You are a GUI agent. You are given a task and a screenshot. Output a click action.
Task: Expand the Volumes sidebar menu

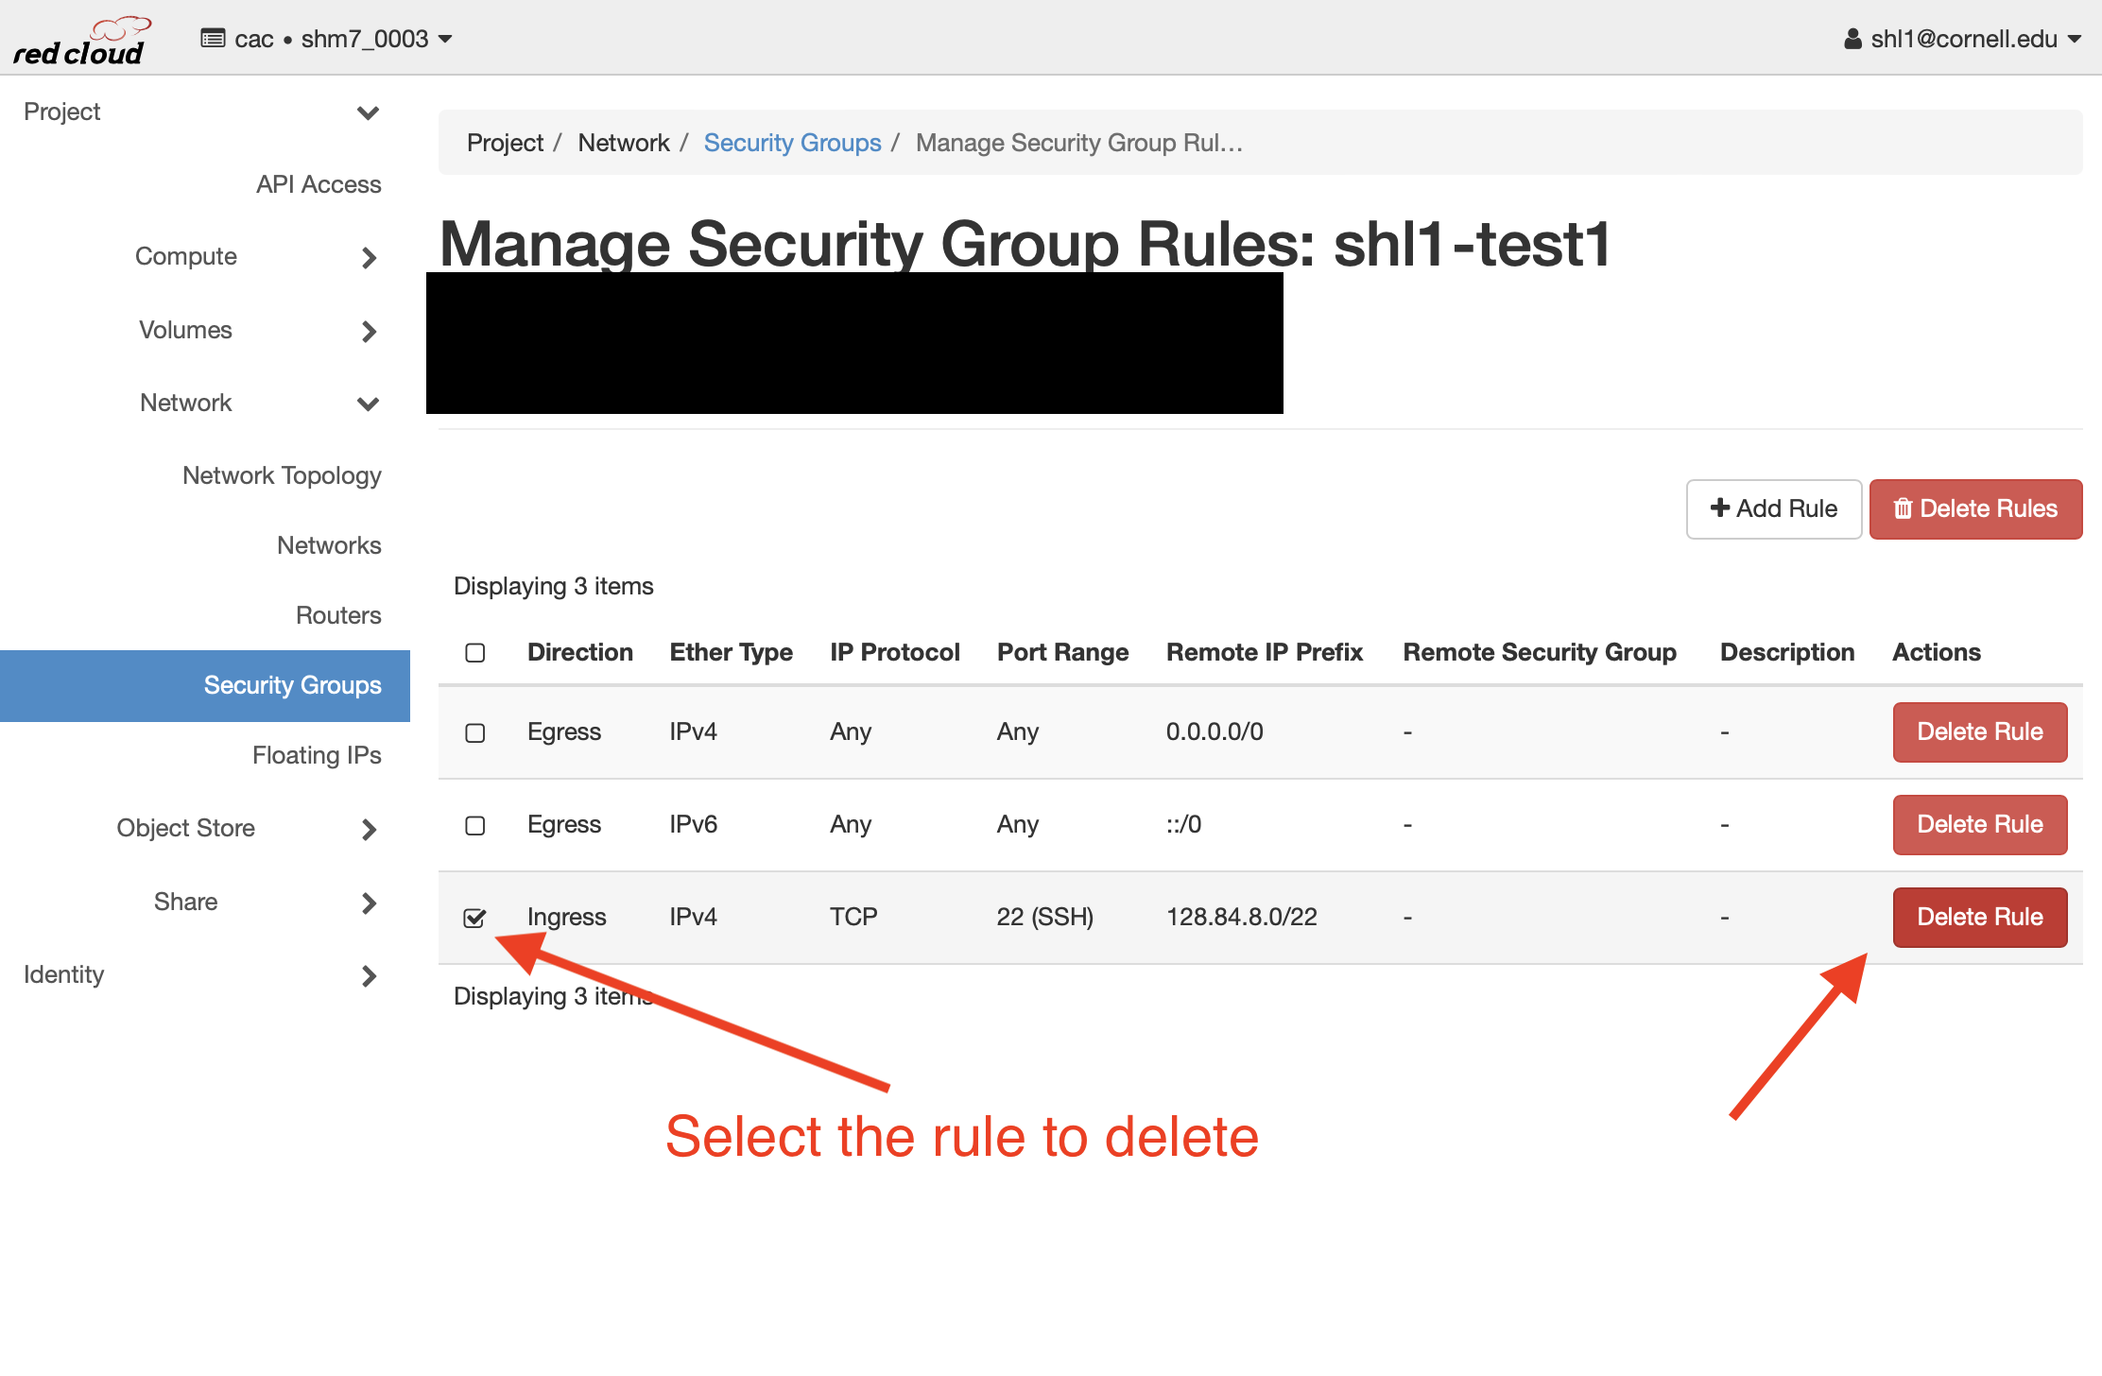(255, 330)
